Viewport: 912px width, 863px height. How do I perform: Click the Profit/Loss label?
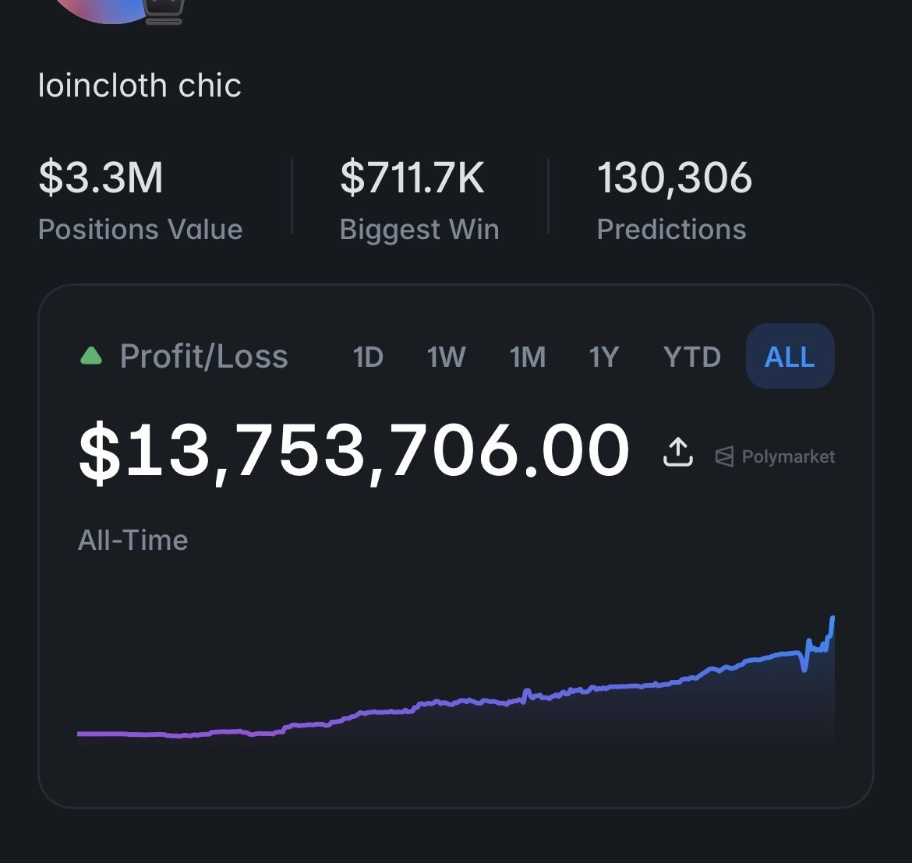coord(203,356)
